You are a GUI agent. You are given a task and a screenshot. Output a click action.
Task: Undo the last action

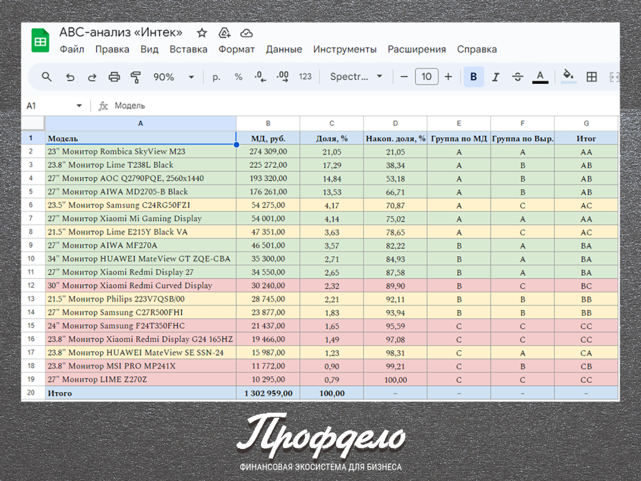pos(70,77)
